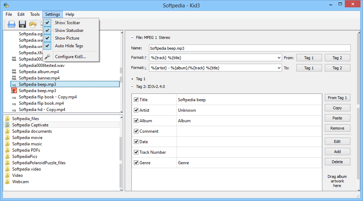Click the file list vertical scrollbar

[121, 72]
